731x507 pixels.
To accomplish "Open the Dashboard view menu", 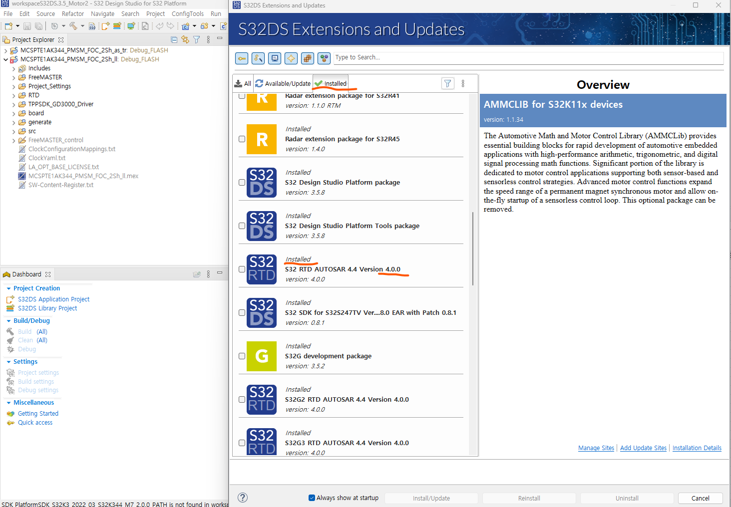I will (x=208, y=274).
